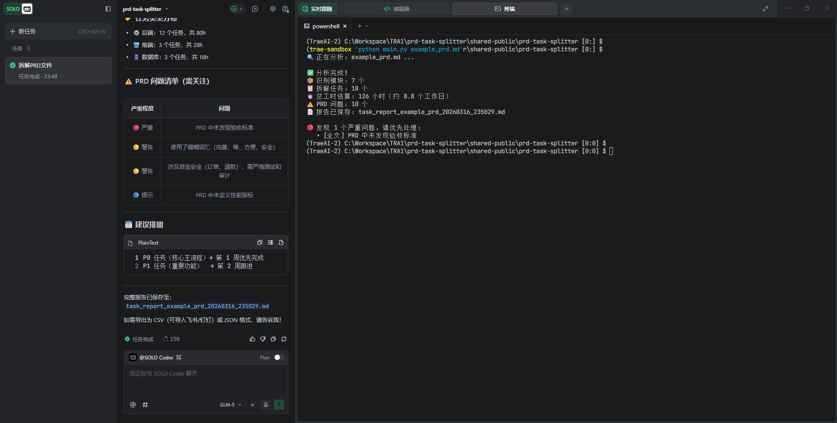The width and height of the screenshot is (837, 423).
Task: Open settings gear in chat header
Action: pyautogui.click(x=273, y=9)
